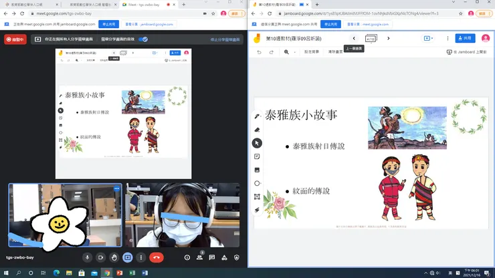Open Jamboard account avatar
Screen dimensions: 495x278
pyautogui.click(x=486, y=38)
